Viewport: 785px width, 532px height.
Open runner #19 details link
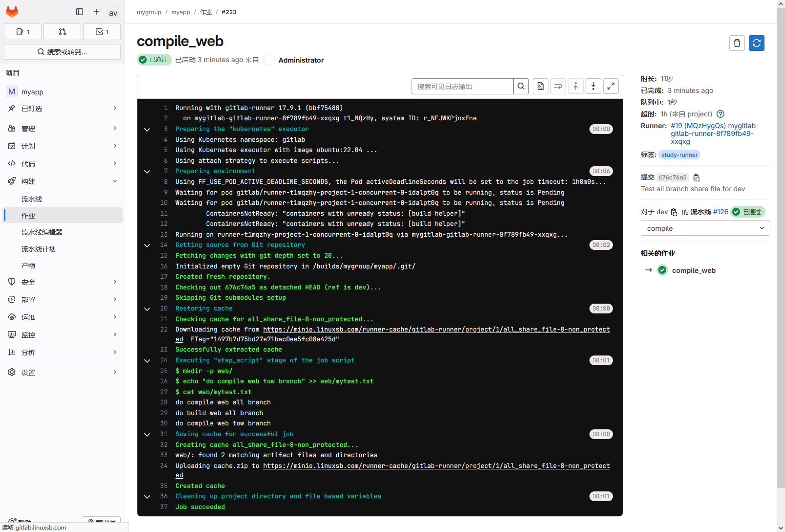tap(715, 133)
